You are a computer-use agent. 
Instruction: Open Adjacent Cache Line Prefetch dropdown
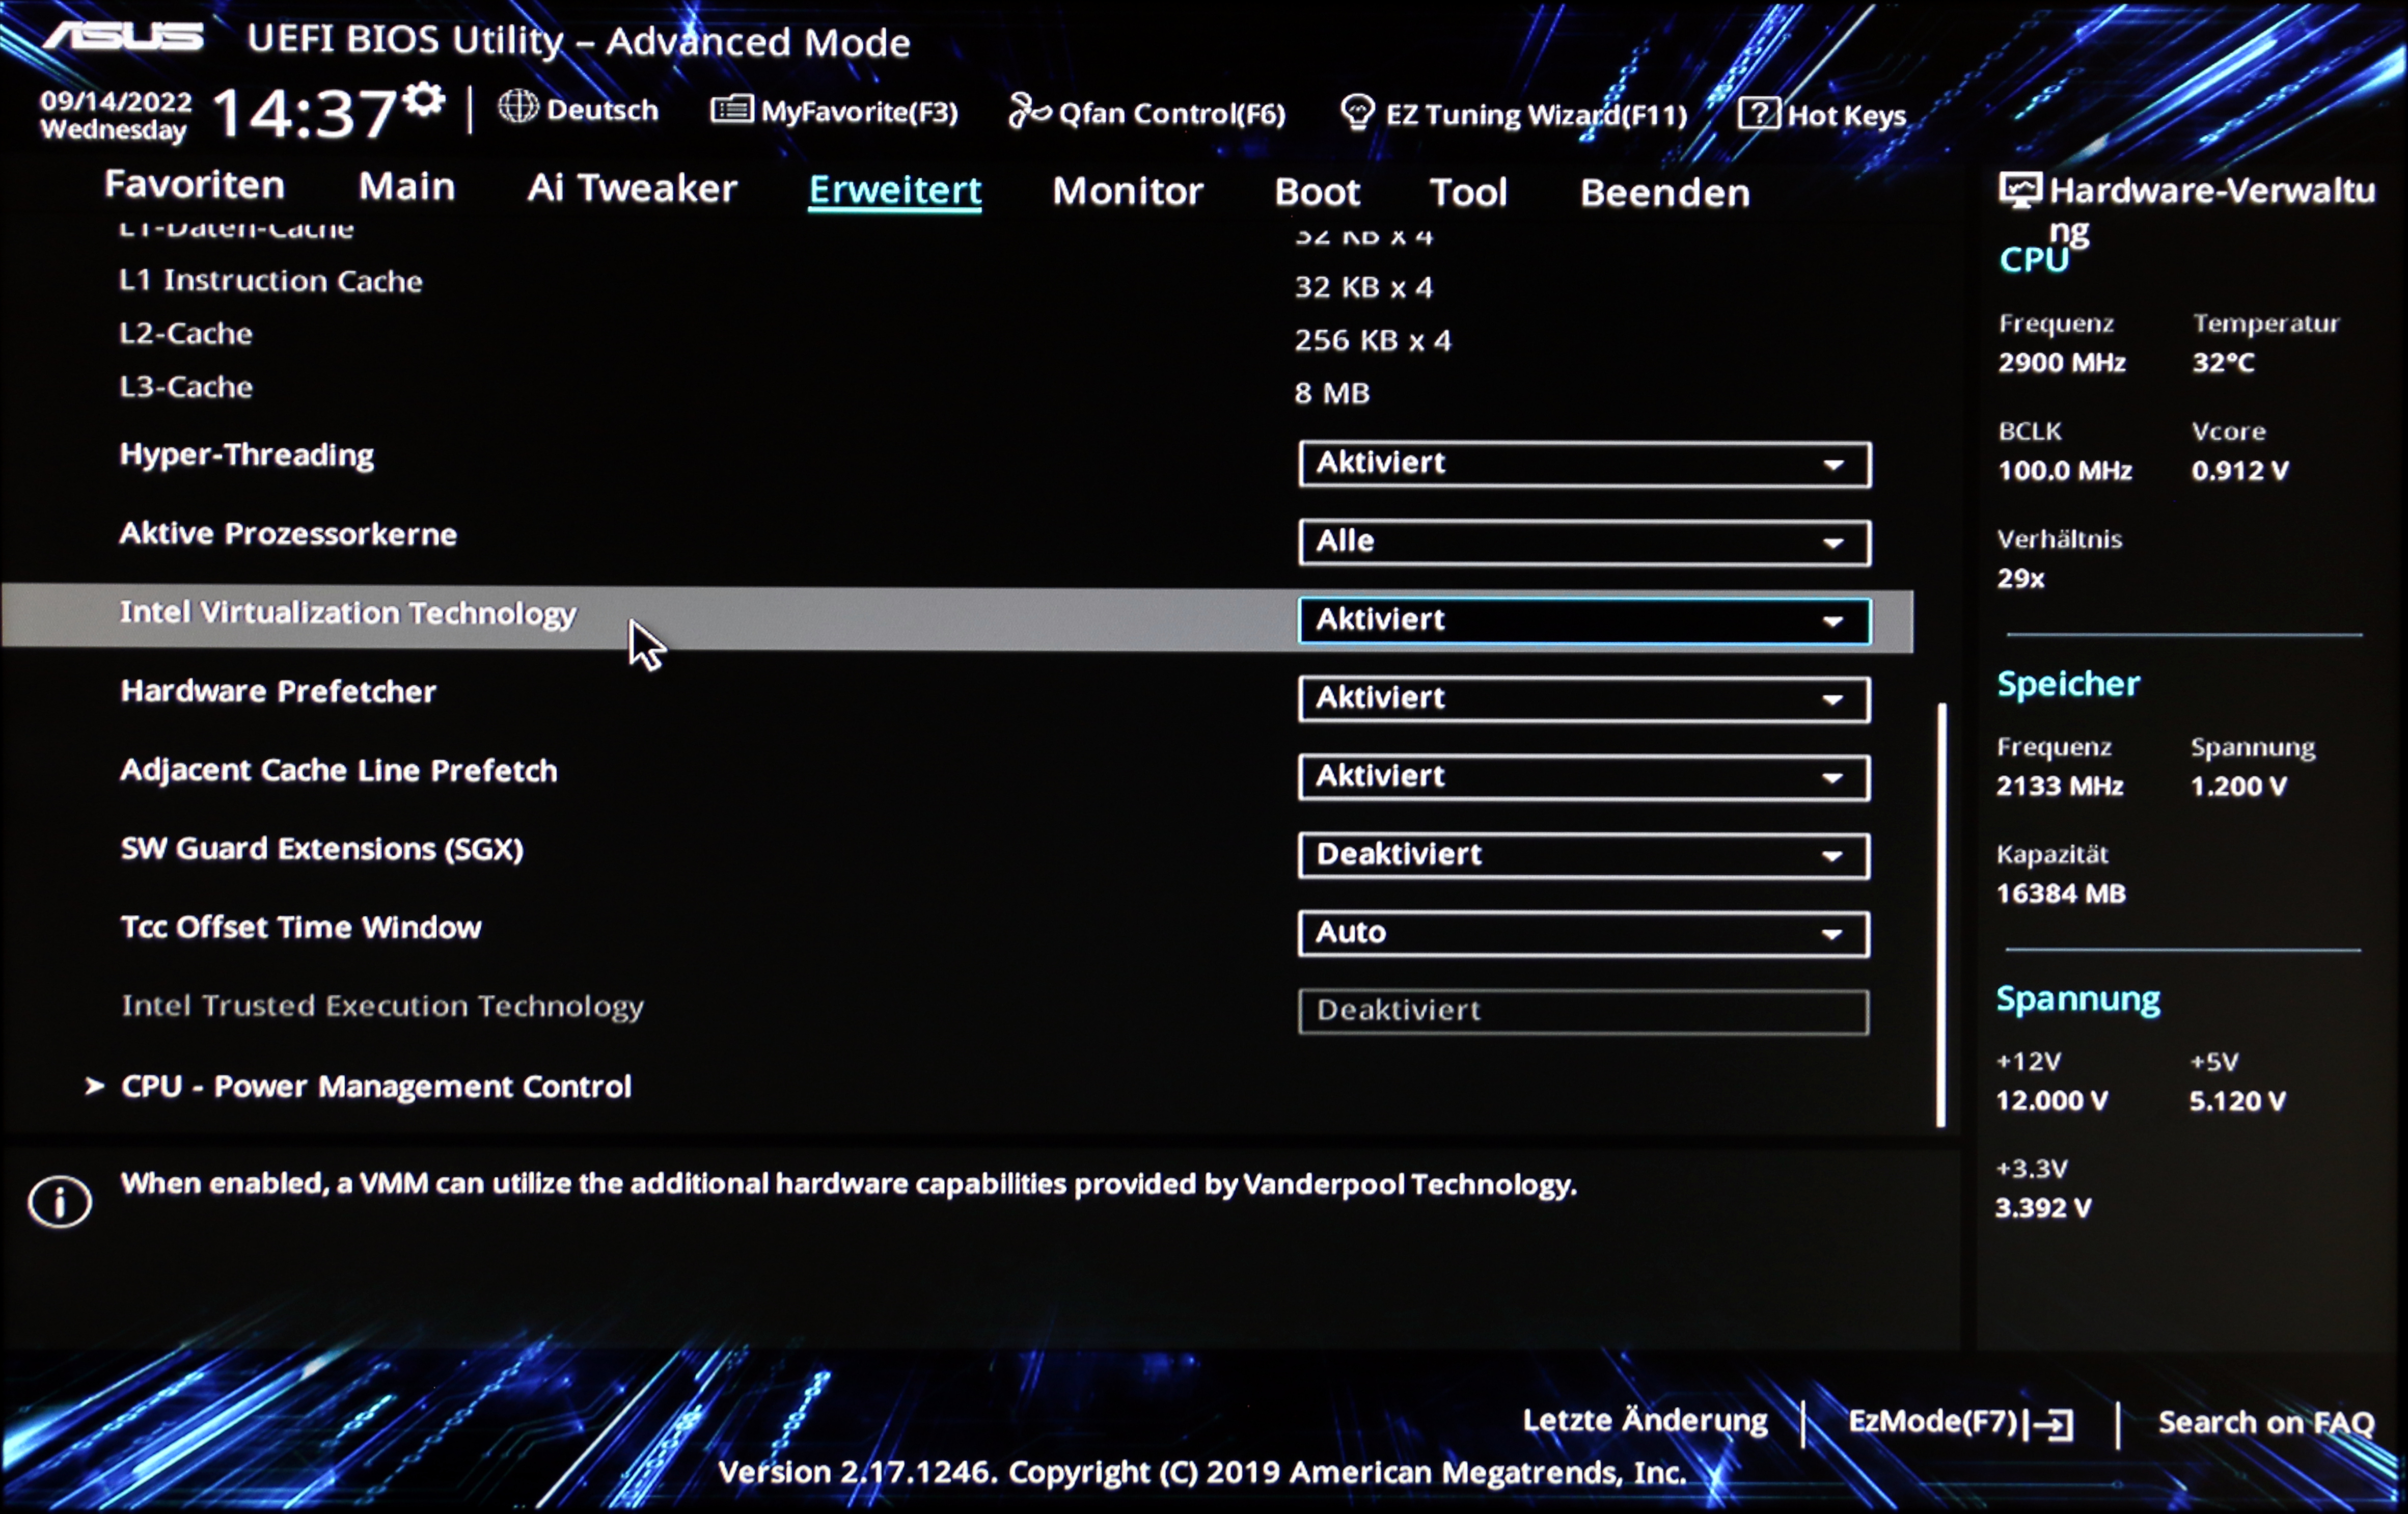[x=1584, y=777]
